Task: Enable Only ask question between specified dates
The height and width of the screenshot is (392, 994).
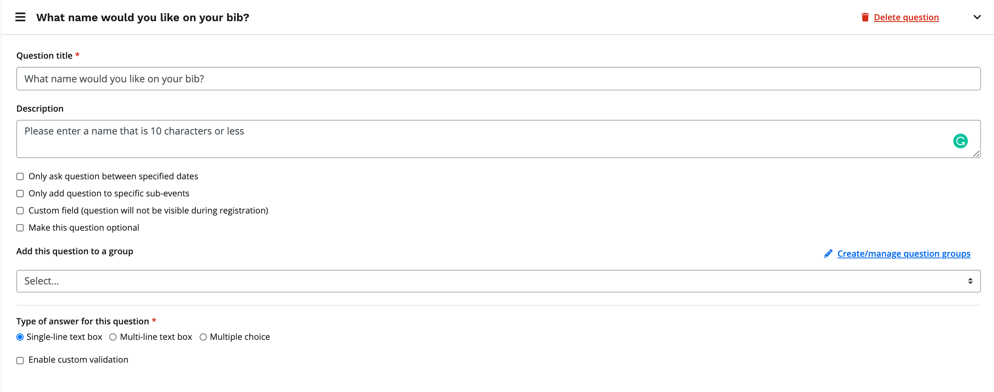Action: tap(20, 176)
